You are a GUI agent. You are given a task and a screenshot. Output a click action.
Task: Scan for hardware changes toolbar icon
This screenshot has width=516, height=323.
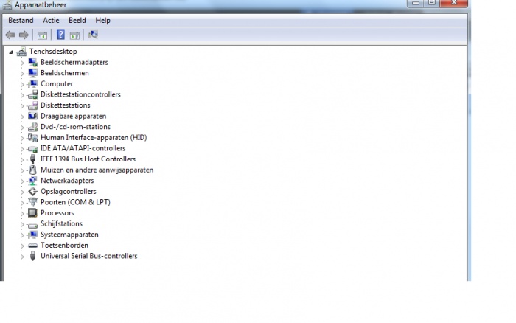point(93,35)
